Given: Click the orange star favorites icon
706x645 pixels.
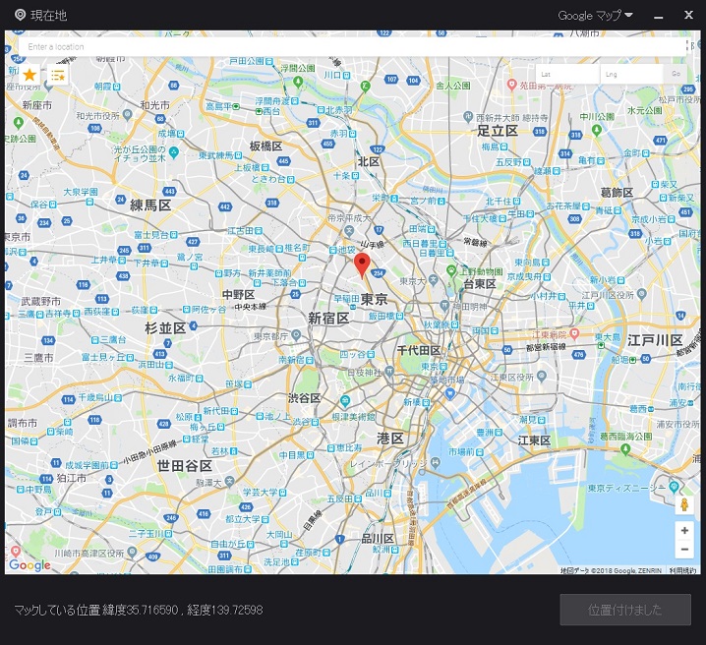Looking at the screenshot, I should pos(29,75).
